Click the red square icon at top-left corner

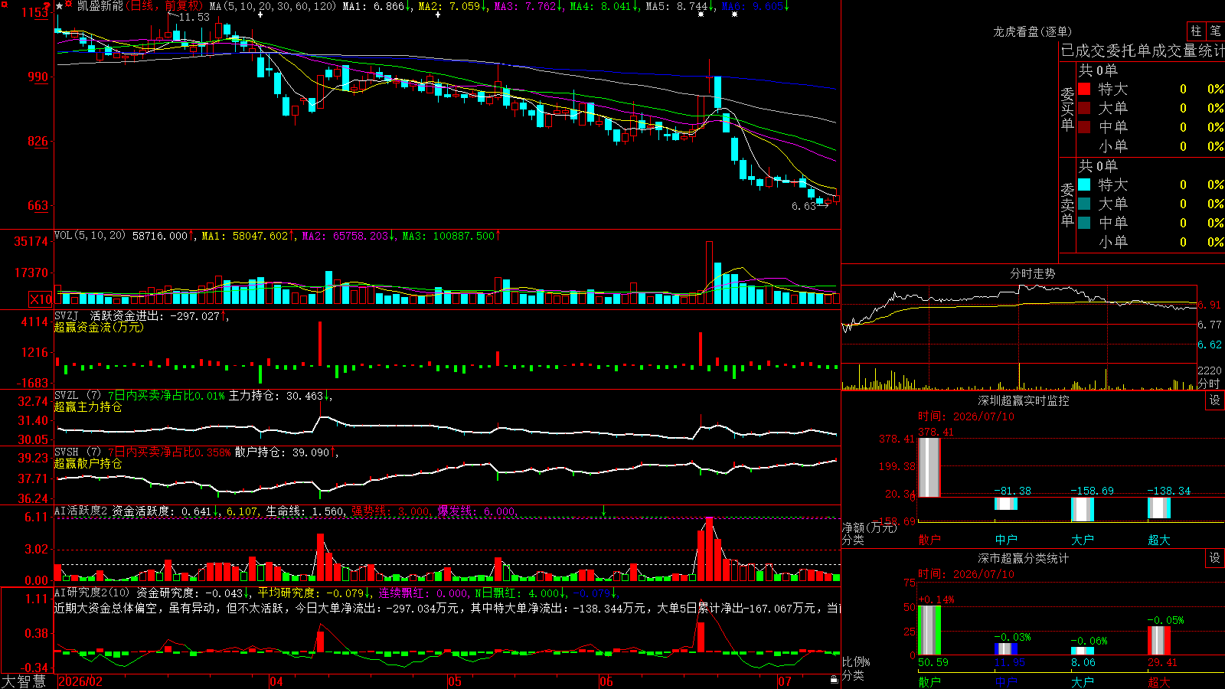pos(4,5)
